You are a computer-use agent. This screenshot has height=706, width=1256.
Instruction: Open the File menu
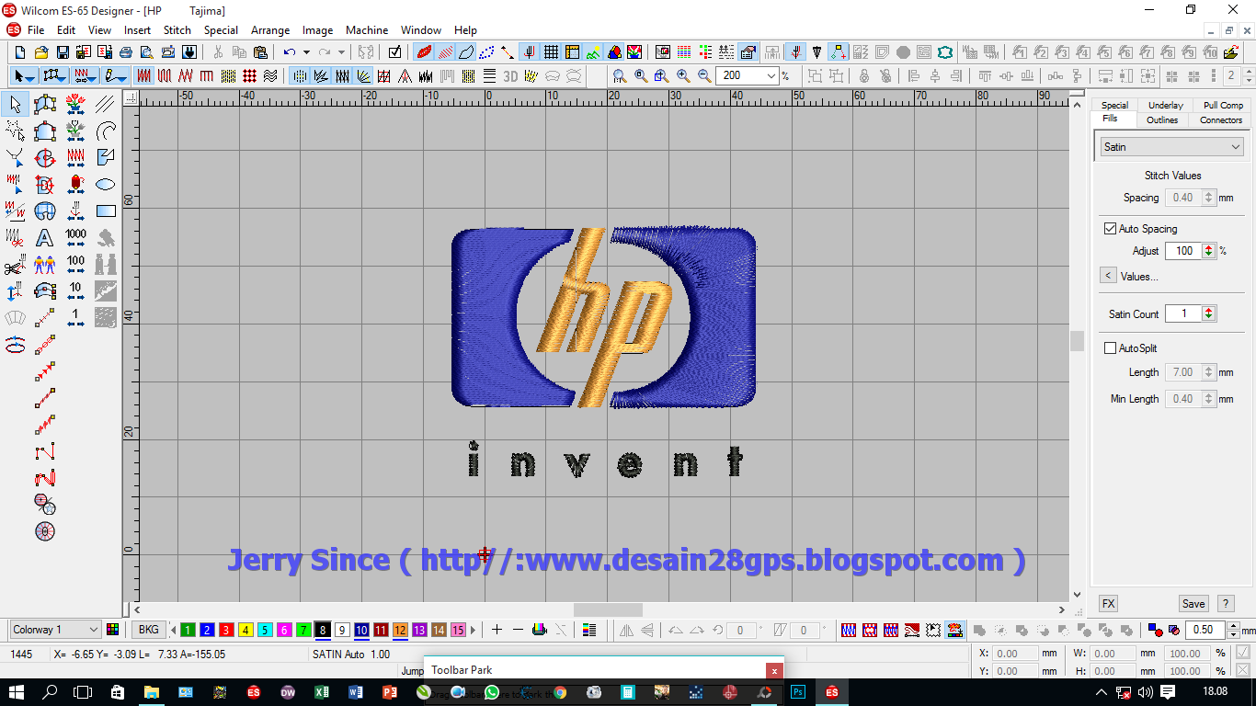[36, 29]
